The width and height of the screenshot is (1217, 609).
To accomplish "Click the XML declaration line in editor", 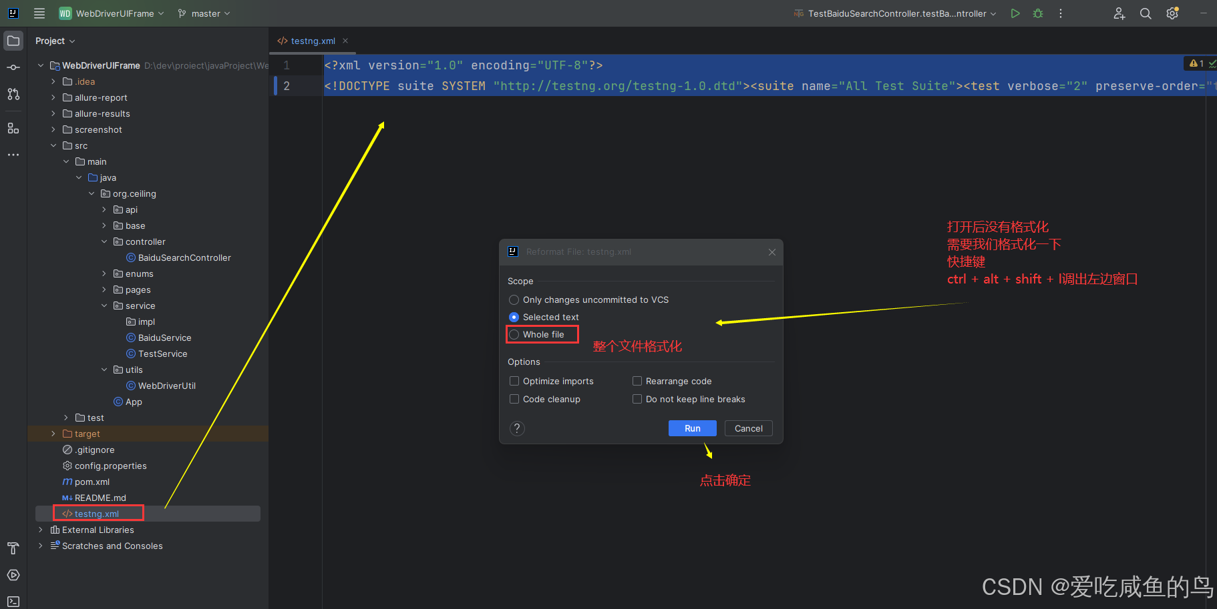I will 464,65.
